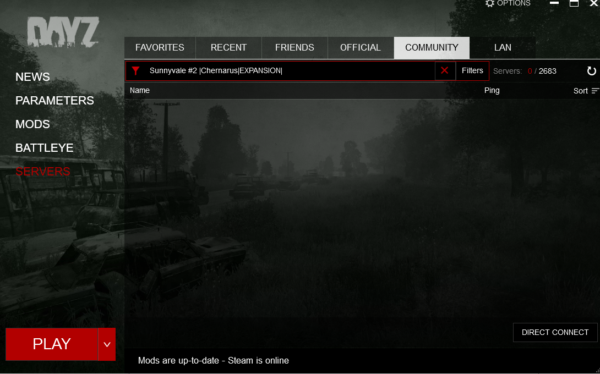Select the SERVERS section
This screenshot has height=374, width=600.
pos(43,171)
